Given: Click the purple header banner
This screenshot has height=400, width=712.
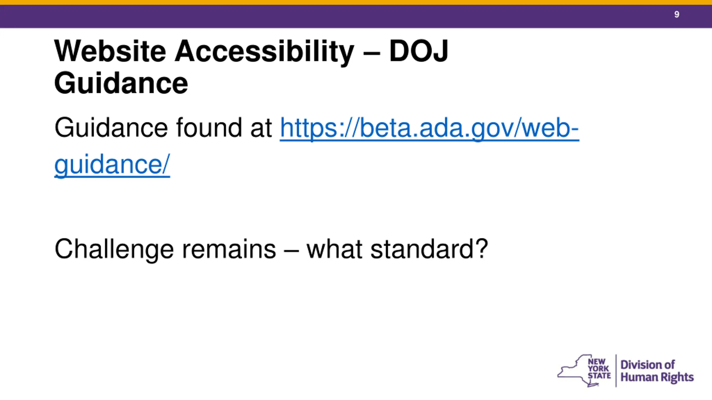Looking at the screenshot, I should click(x=334, y=16).
